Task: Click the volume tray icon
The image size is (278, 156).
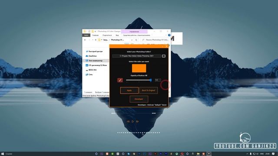Action: pos(258,154)
